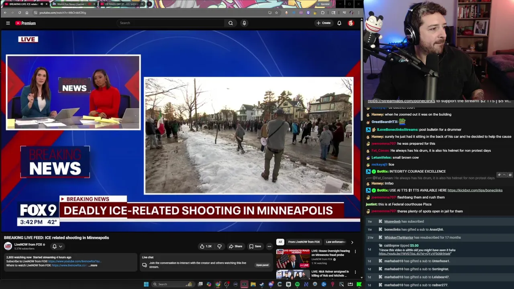
Task: Click the LiveNOW from FOX channel avatar
Action: click(8, 246)
